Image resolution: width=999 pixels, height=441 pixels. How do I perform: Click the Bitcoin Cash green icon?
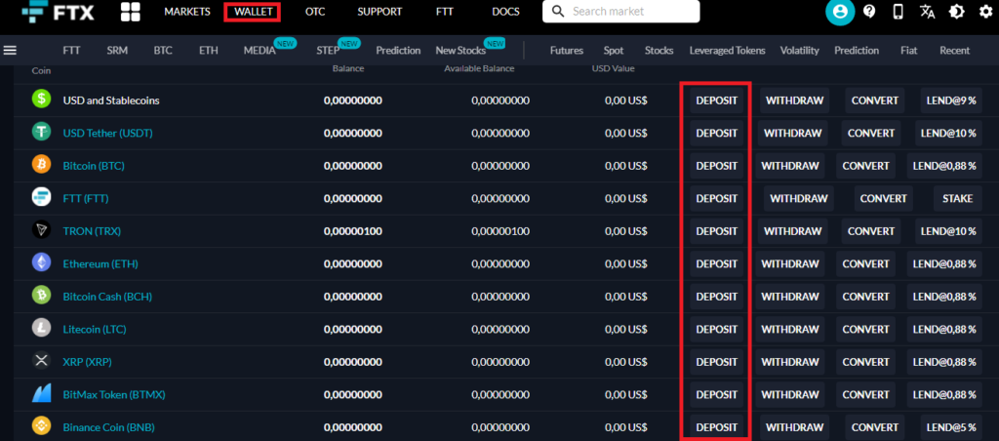point(41,297)
